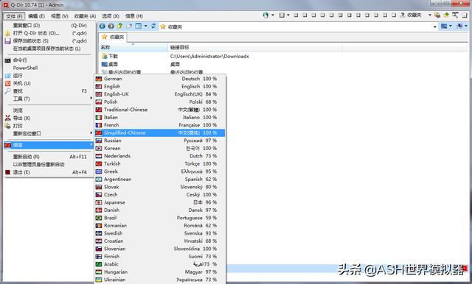Select Russian language option

coord(160,141)
